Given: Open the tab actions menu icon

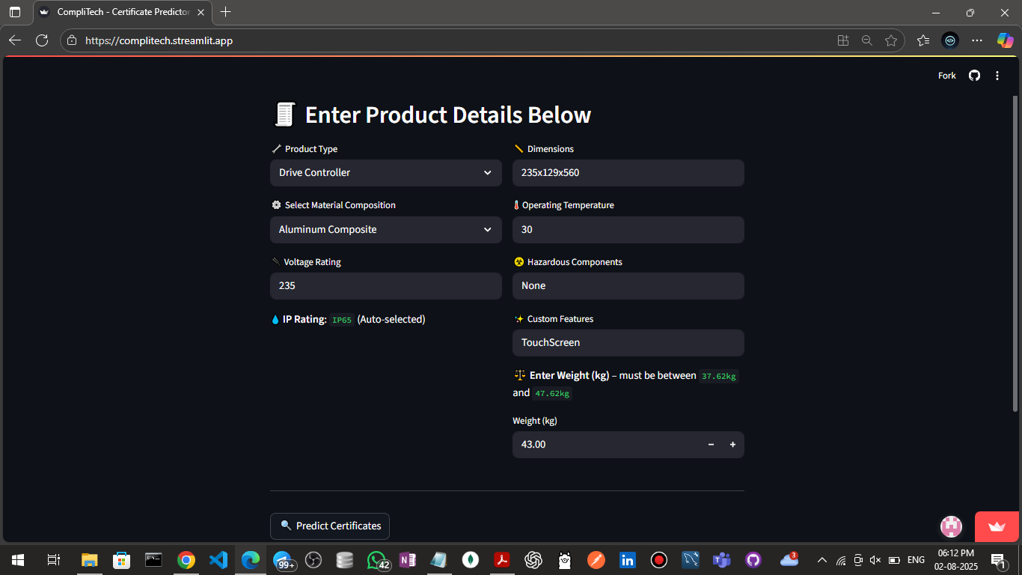Looking at the screenshot, I should point(15,12).
